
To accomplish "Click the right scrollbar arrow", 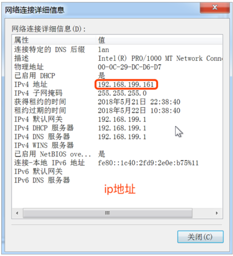I will pyautogui.click(x=217, y=213).
